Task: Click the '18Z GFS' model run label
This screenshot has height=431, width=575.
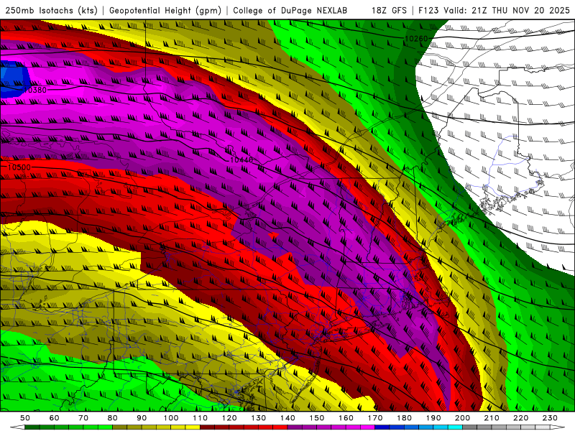Action: 389,10
